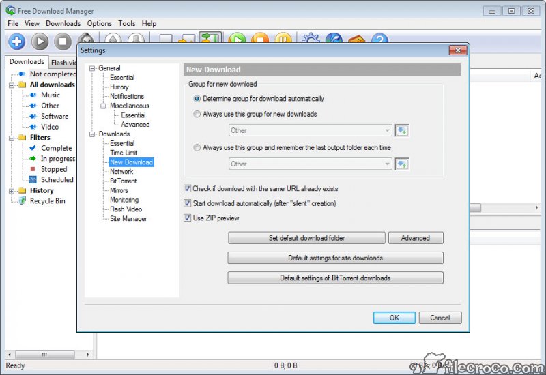This screenshot has height=375, width=546.
Task: Select Determine group for download automatically
Action: [x=197, y=99]
